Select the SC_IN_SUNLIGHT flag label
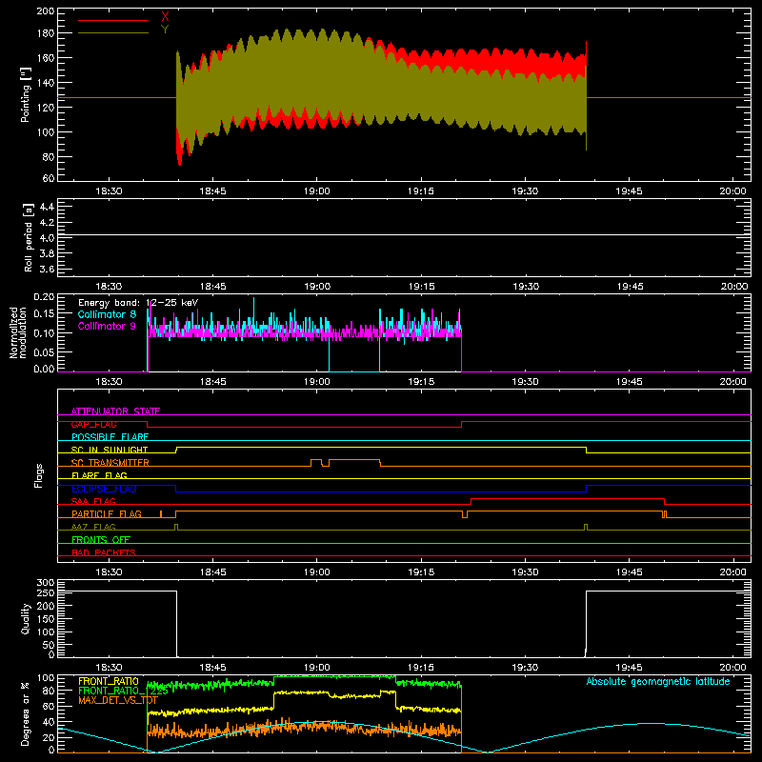 coord(110,450)
